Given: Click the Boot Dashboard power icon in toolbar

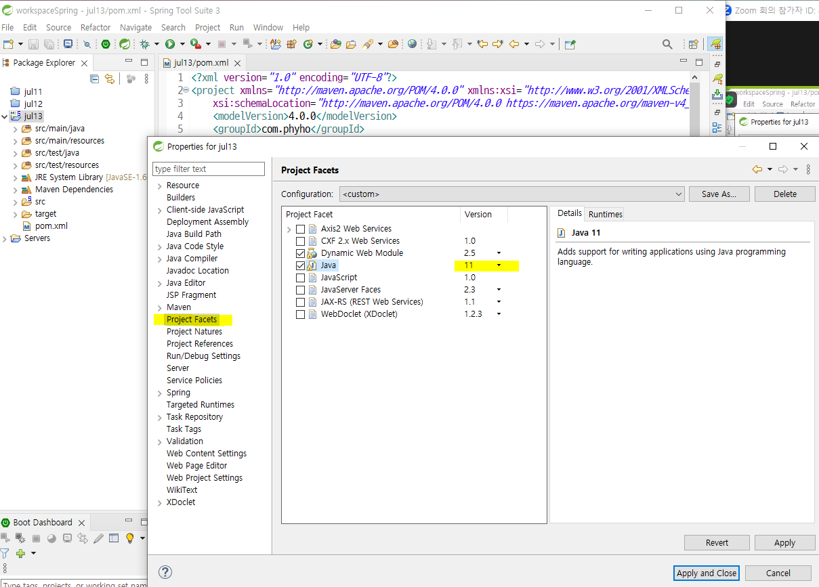Looking at the screenshot, I should tap(106, 44).
